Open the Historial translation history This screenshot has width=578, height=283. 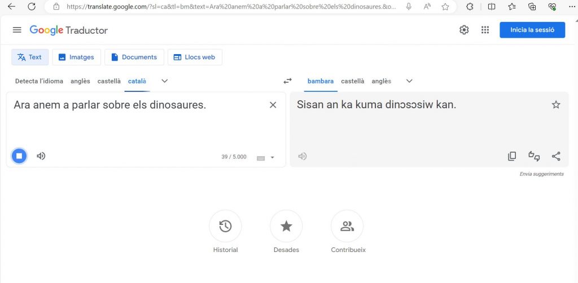coord(225,227)
